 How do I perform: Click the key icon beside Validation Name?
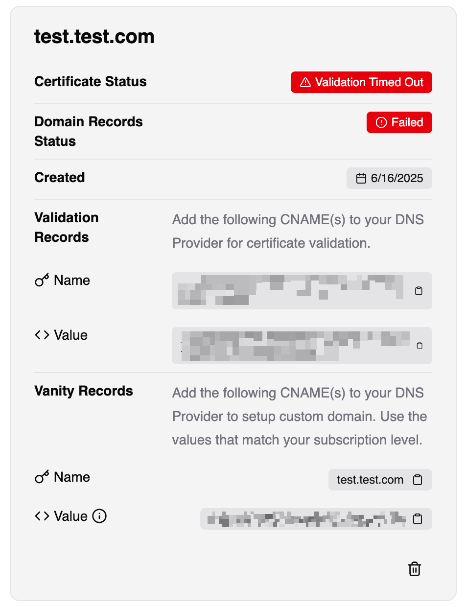point(41,280)
